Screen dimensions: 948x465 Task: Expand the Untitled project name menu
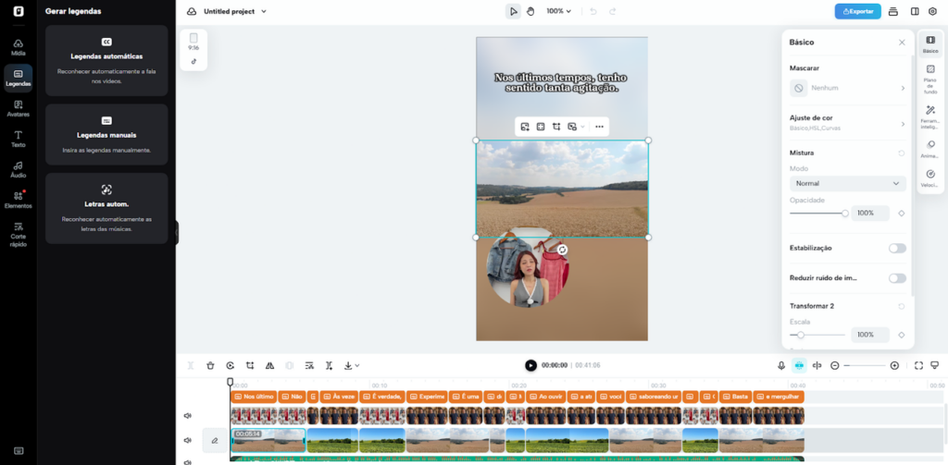235,11
